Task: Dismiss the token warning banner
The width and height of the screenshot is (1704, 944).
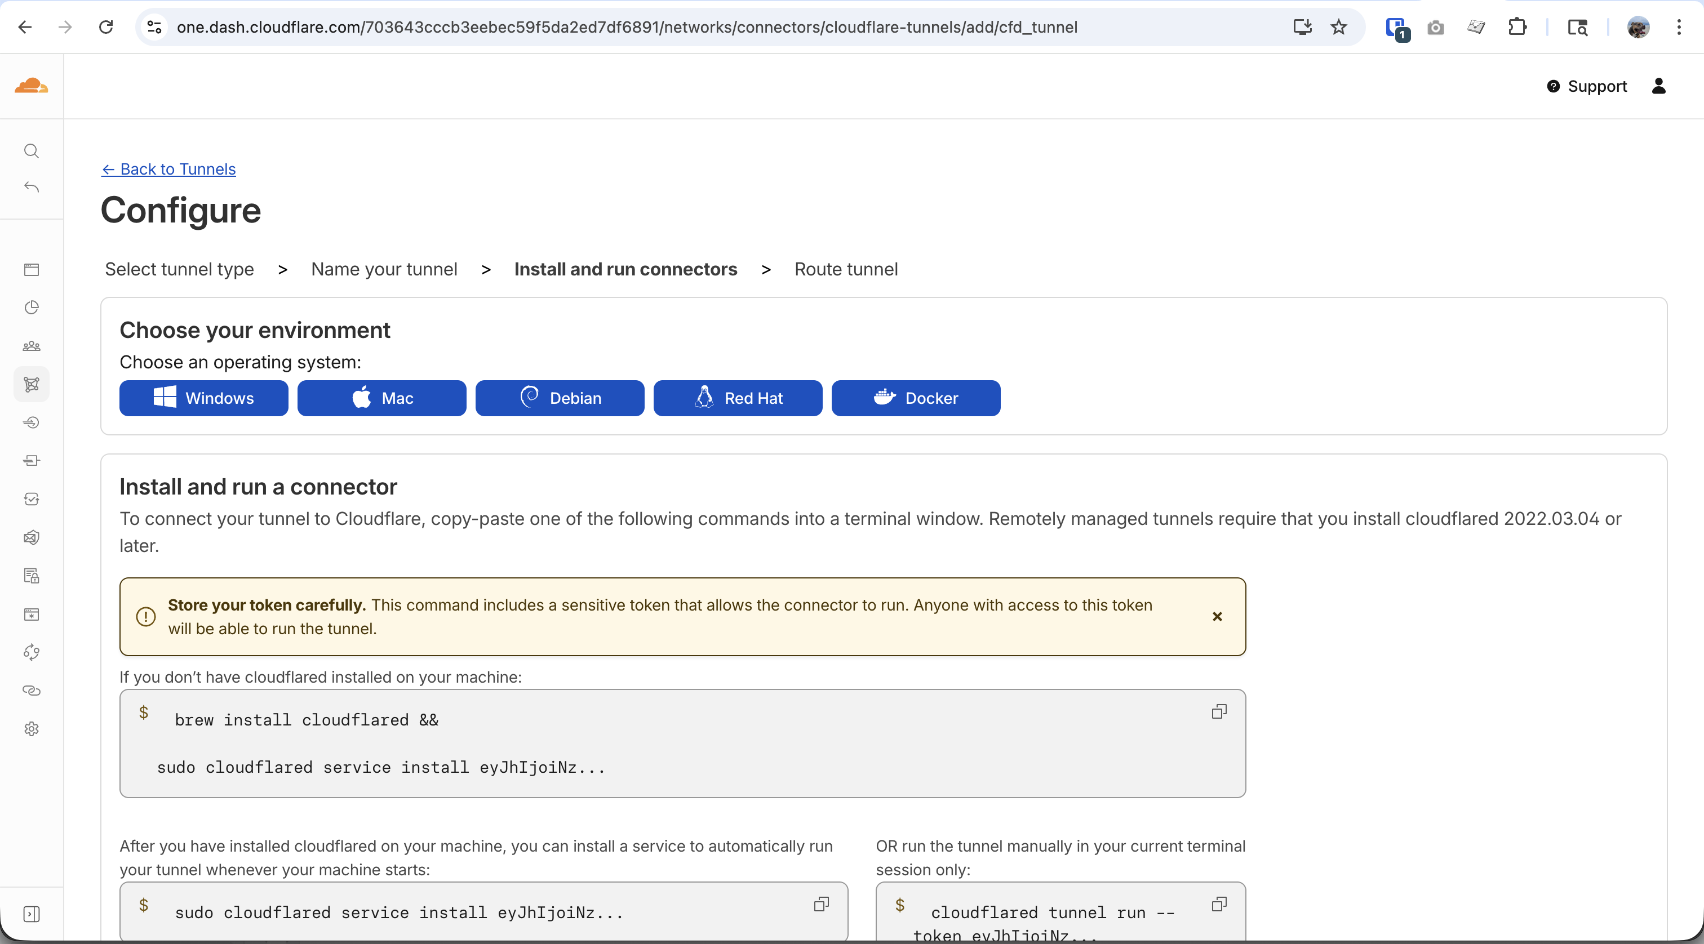Action: [x=1217, y=616]
